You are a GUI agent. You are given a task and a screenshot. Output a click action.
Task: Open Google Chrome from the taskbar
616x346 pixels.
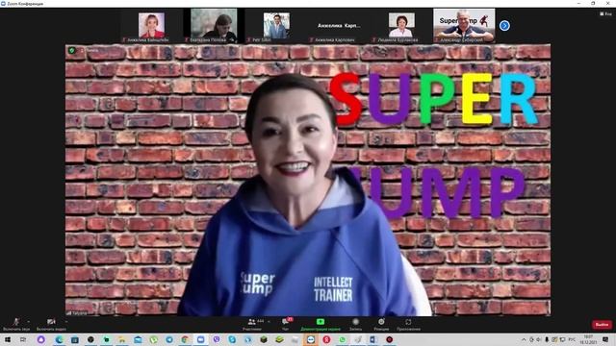point(185,339)
